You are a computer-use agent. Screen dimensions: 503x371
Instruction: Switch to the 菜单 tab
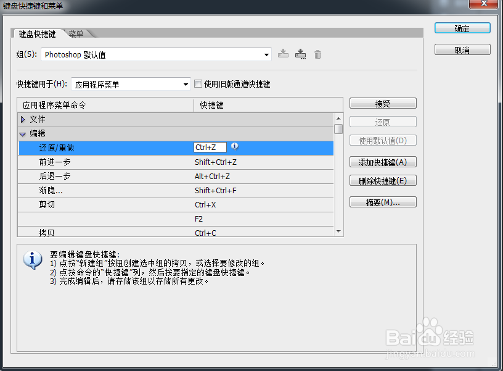point(76,34)
